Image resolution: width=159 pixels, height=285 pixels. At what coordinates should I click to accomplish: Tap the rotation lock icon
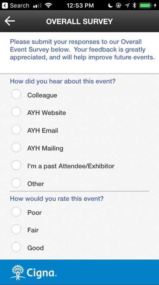(119, 6)
